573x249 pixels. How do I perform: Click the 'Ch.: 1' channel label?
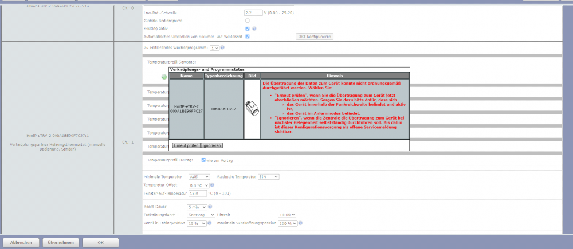tap(128, 143)
